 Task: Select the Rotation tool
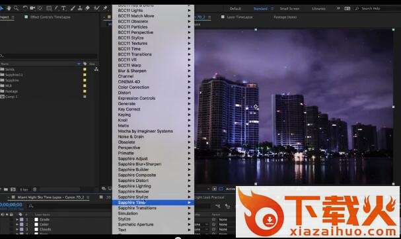click(x=25, y=8)
